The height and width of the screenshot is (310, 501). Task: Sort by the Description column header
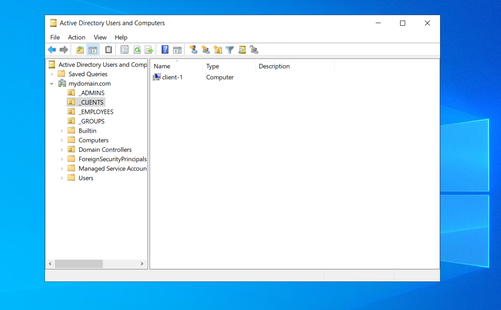pyautogui.click(x=295, y=66)
